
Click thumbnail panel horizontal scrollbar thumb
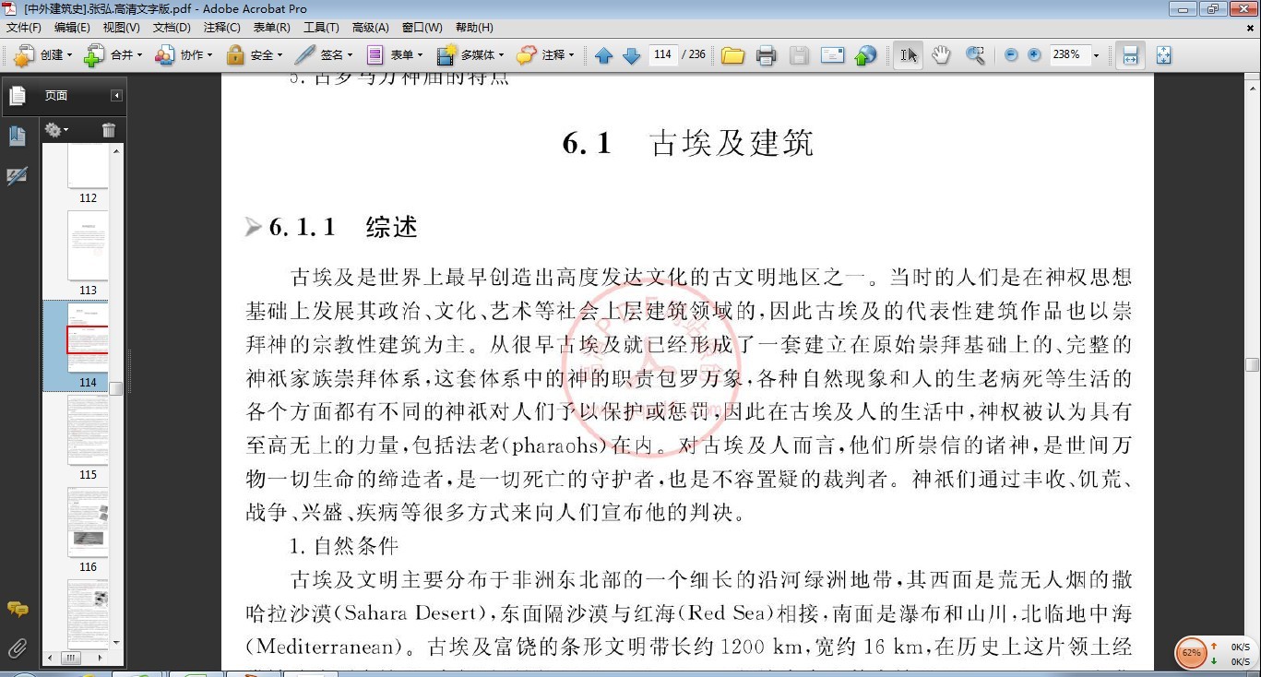[x=71, y=659]
